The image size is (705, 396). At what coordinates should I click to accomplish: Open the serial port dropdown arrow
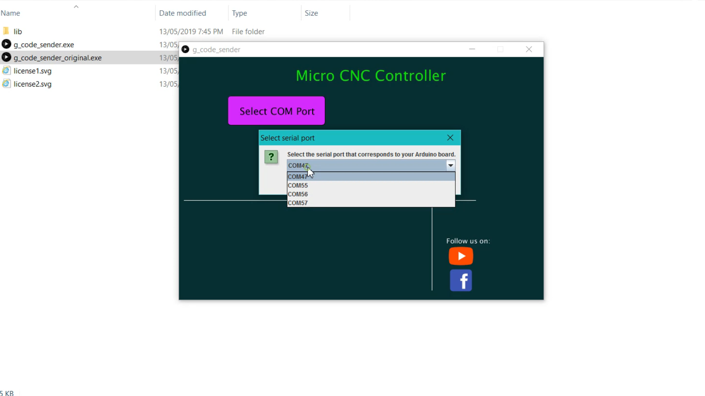[x=451, y=165]
